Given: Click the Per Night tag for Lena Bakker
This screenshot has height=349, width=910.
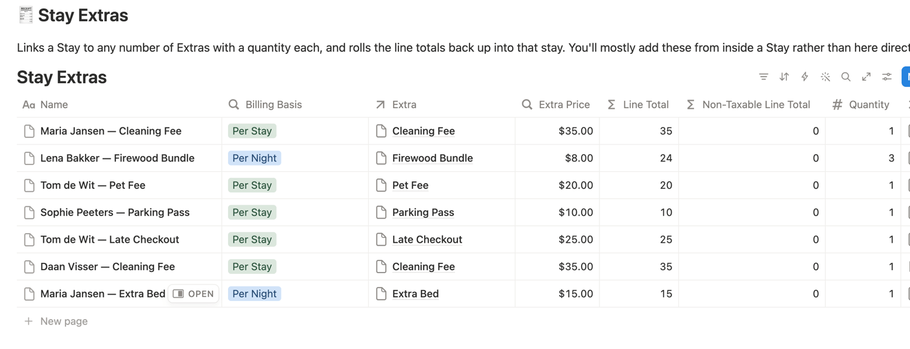Looking at the screenshot, I should pyautogui.click(x=254, y=158).
